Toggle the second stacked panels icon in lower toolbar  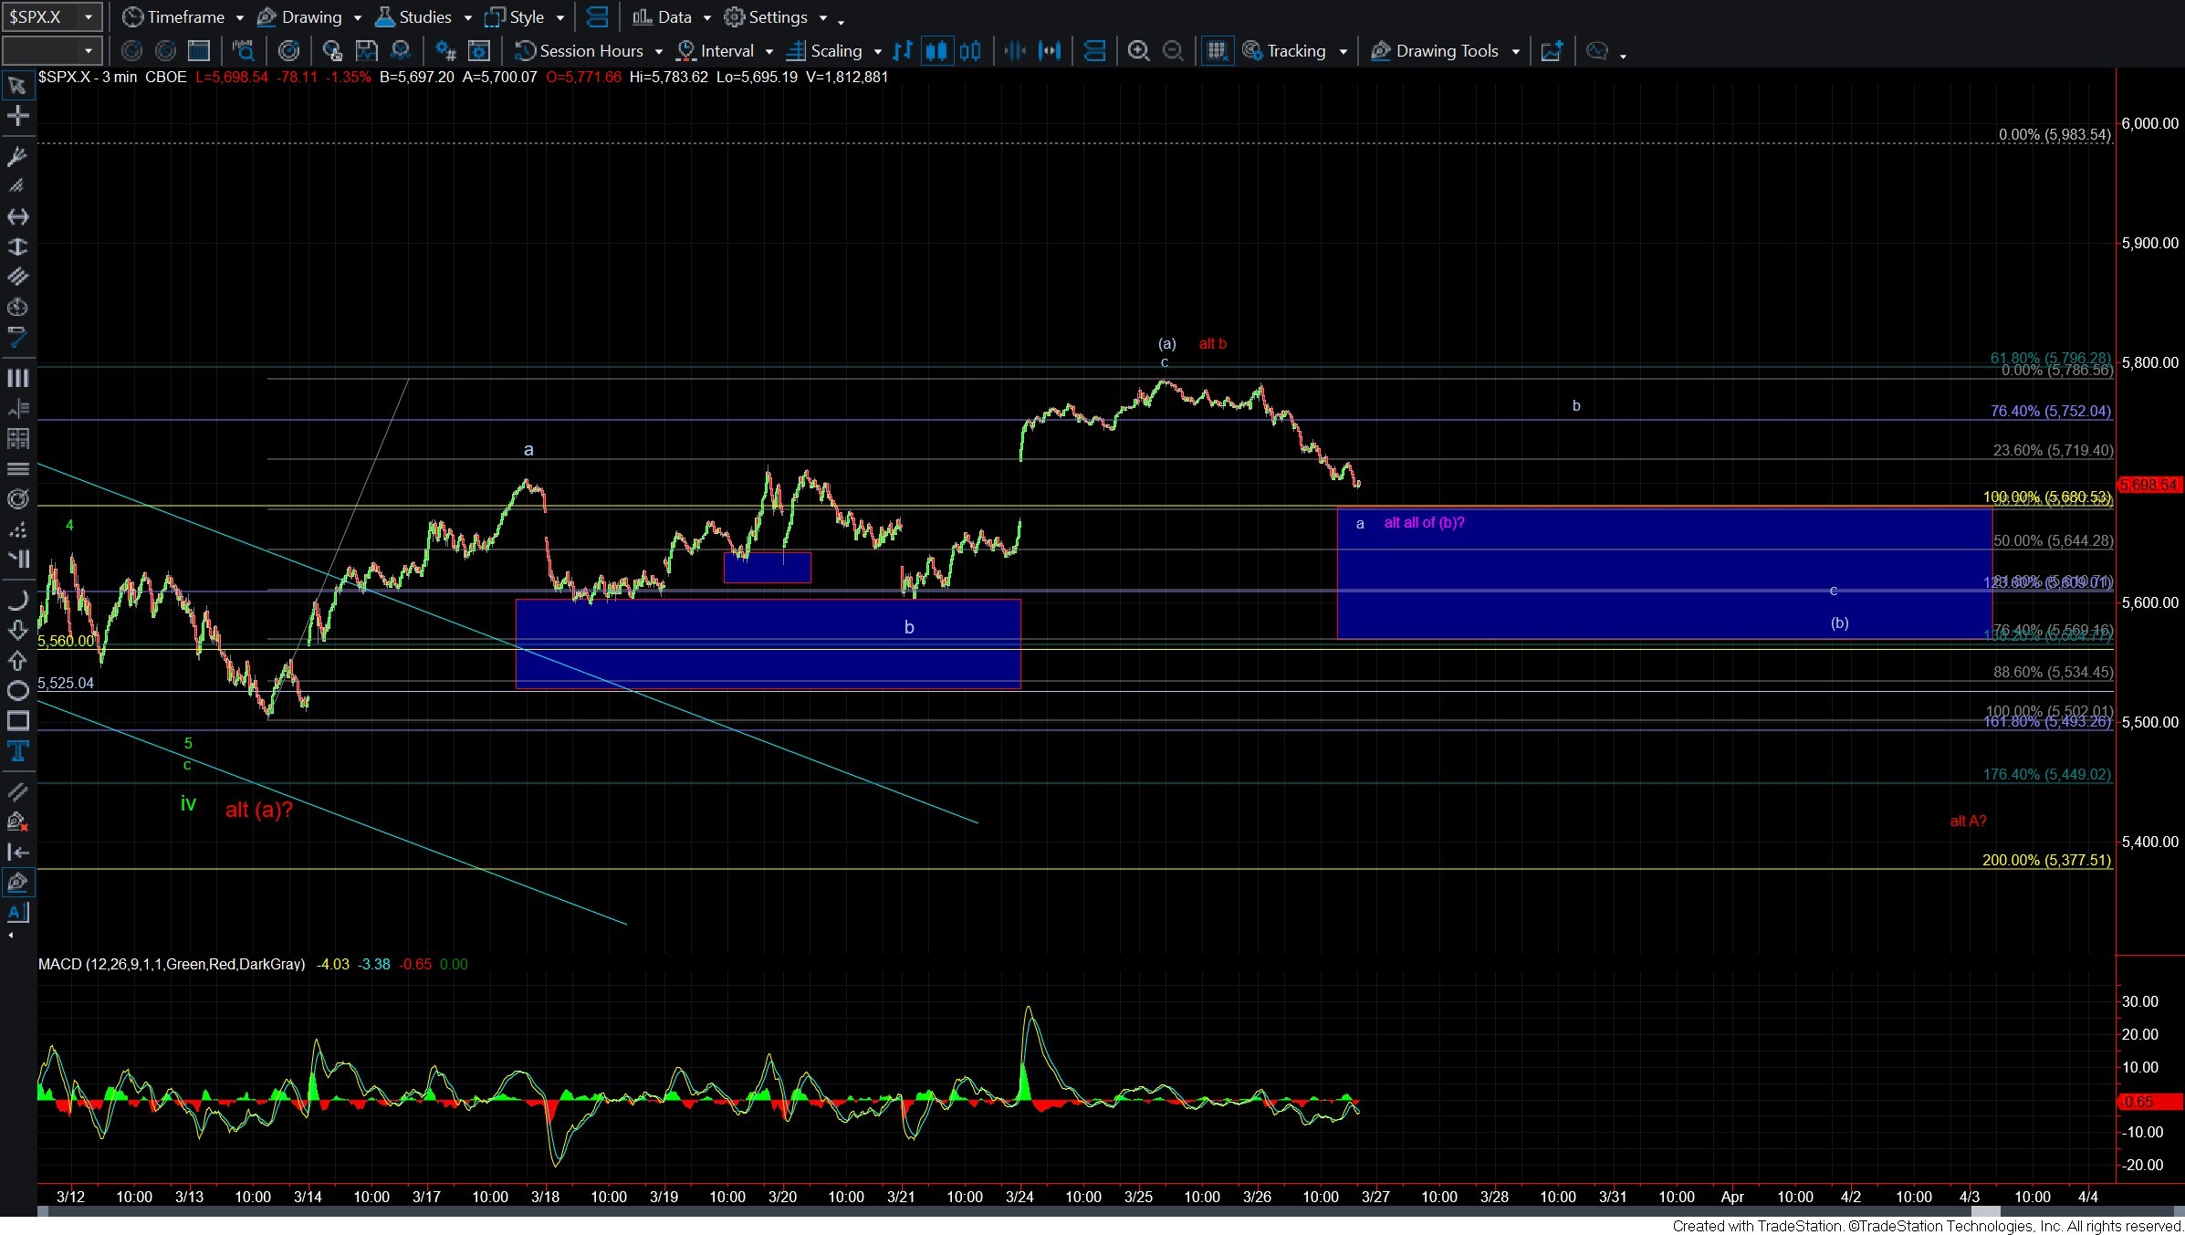[1094, 51]
